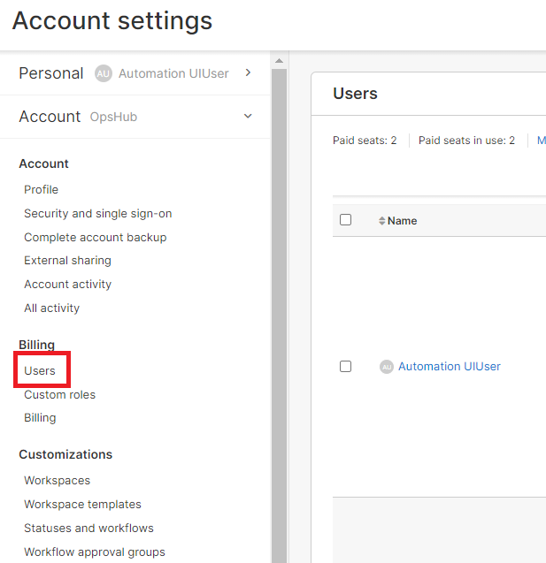The width and height of the screenshot is (546, 563).
Task: Open Custom roles settings
Action: coord(59,394)
